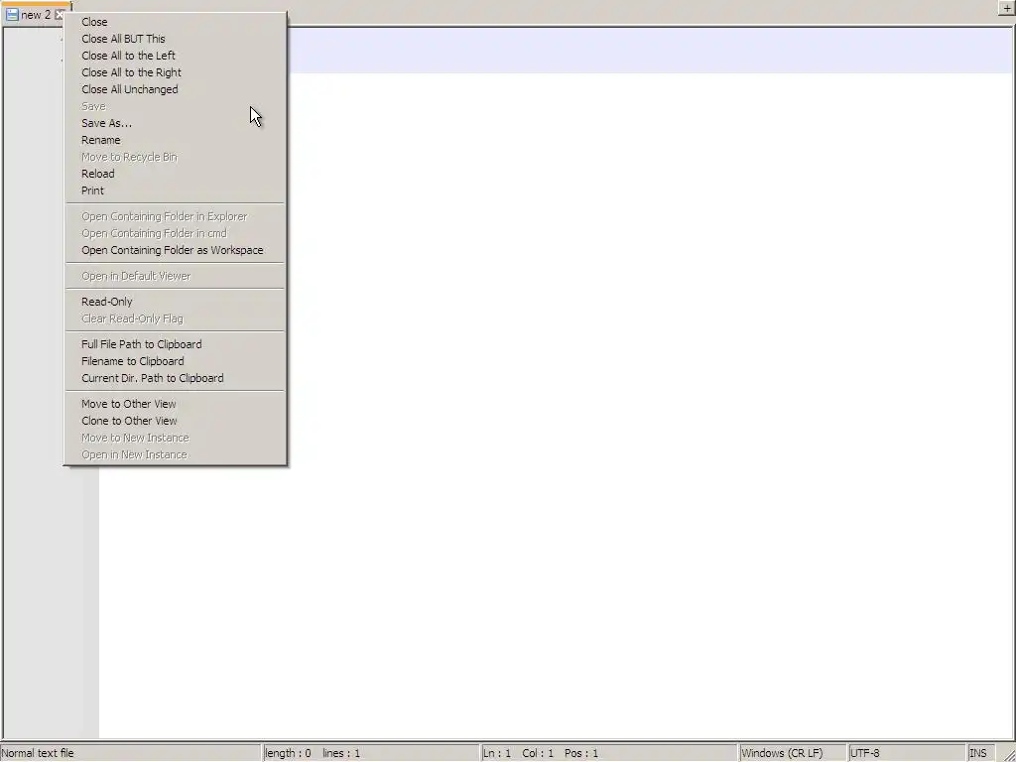Choose Rename in the tab menu
The width and height of the screenshot is (1016, 762).
pyautogui.click(x=176, y=140)
